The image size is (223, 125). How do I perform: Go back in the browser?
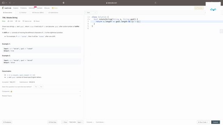pyautogui.click(x=10, y=3)
